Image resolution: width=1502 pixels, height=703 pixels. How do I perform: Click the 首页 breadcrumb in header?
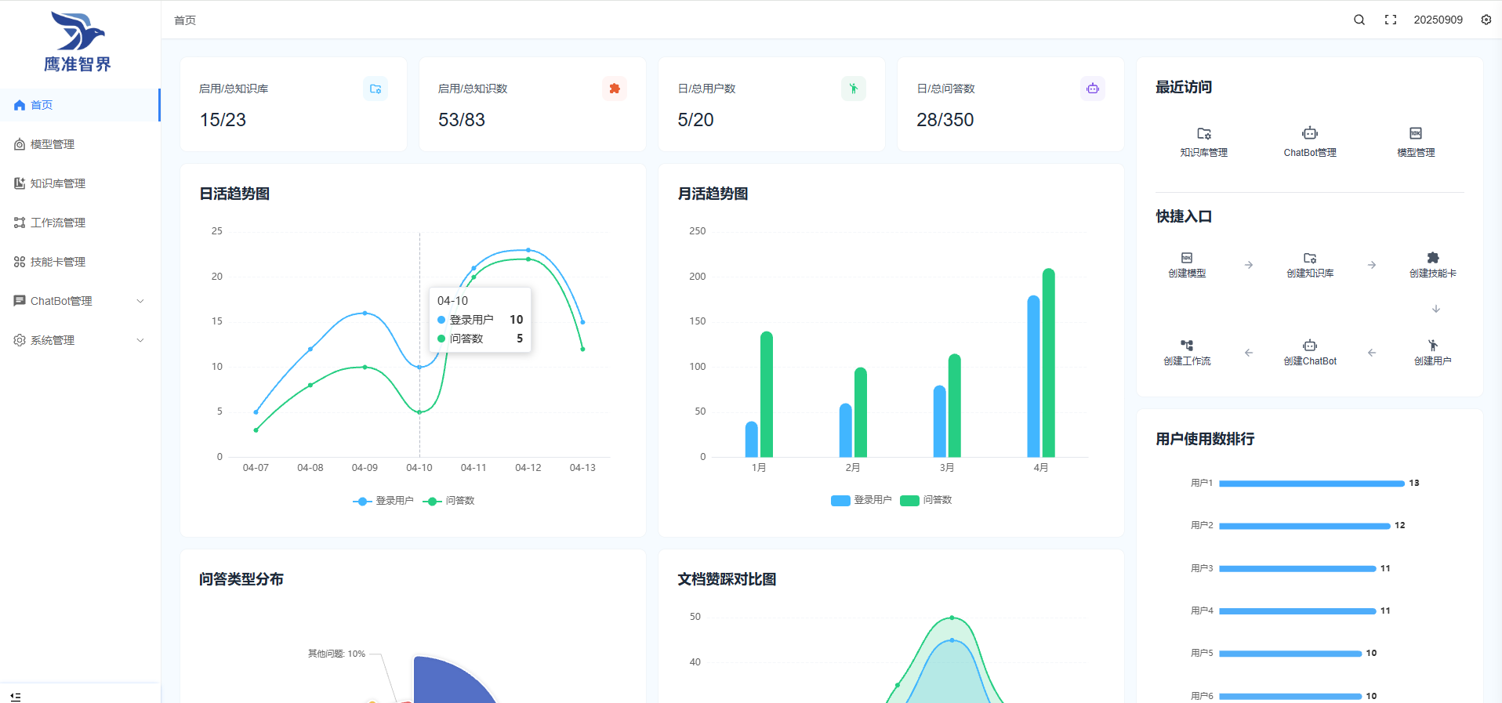(x=185, y=20)
